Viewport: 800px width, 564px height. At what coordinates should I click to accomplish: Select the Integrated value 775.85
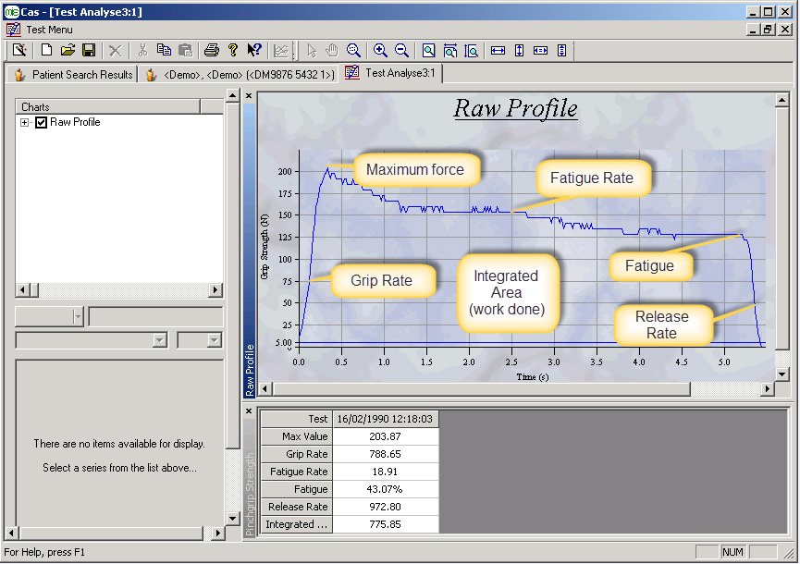(x=386, y=524)
